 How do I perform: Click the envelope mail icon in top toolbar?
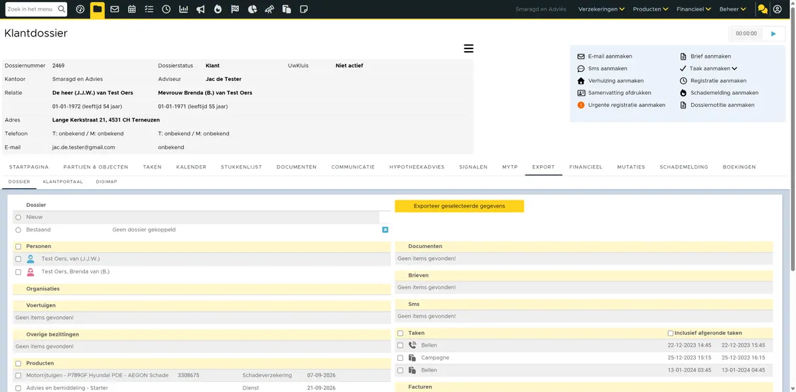coord(115,9)
